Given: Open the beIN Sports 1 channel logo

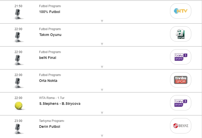Looking at the screenshot, I should (181, 57).
